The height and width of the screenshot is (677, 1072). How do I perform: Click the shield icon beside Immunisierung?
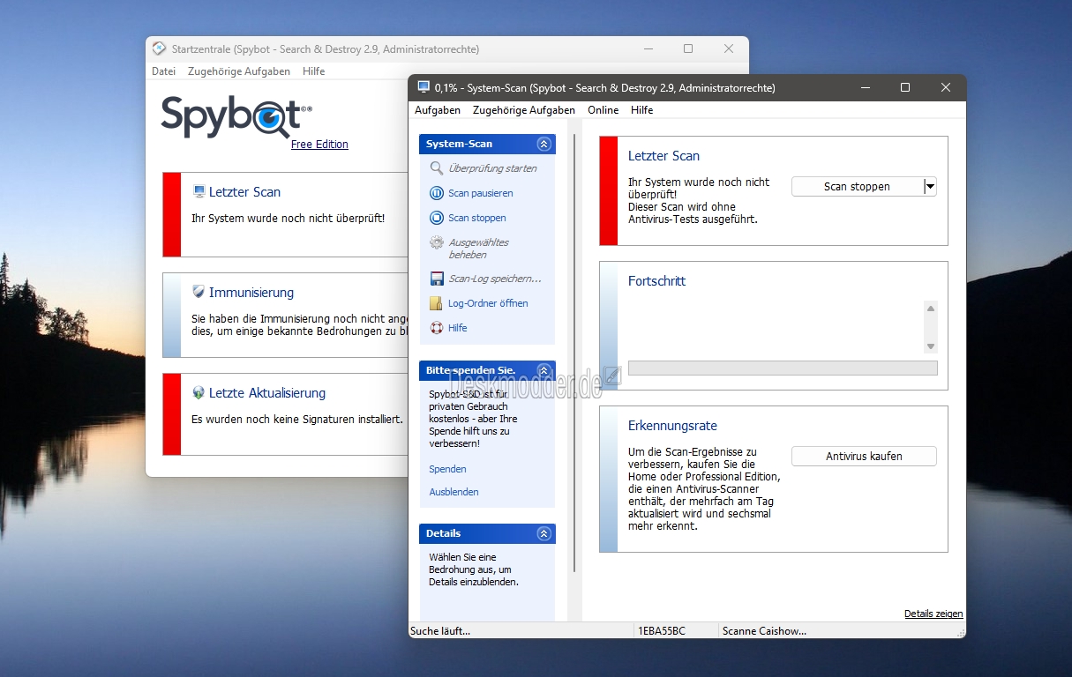[x=199, y=292]
